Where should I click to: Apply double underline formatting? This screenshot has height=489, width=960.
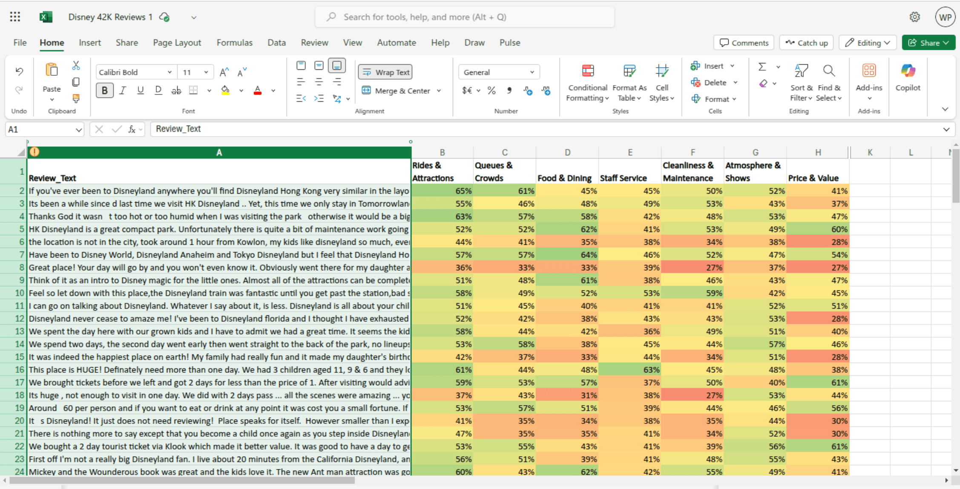[158, 90]
